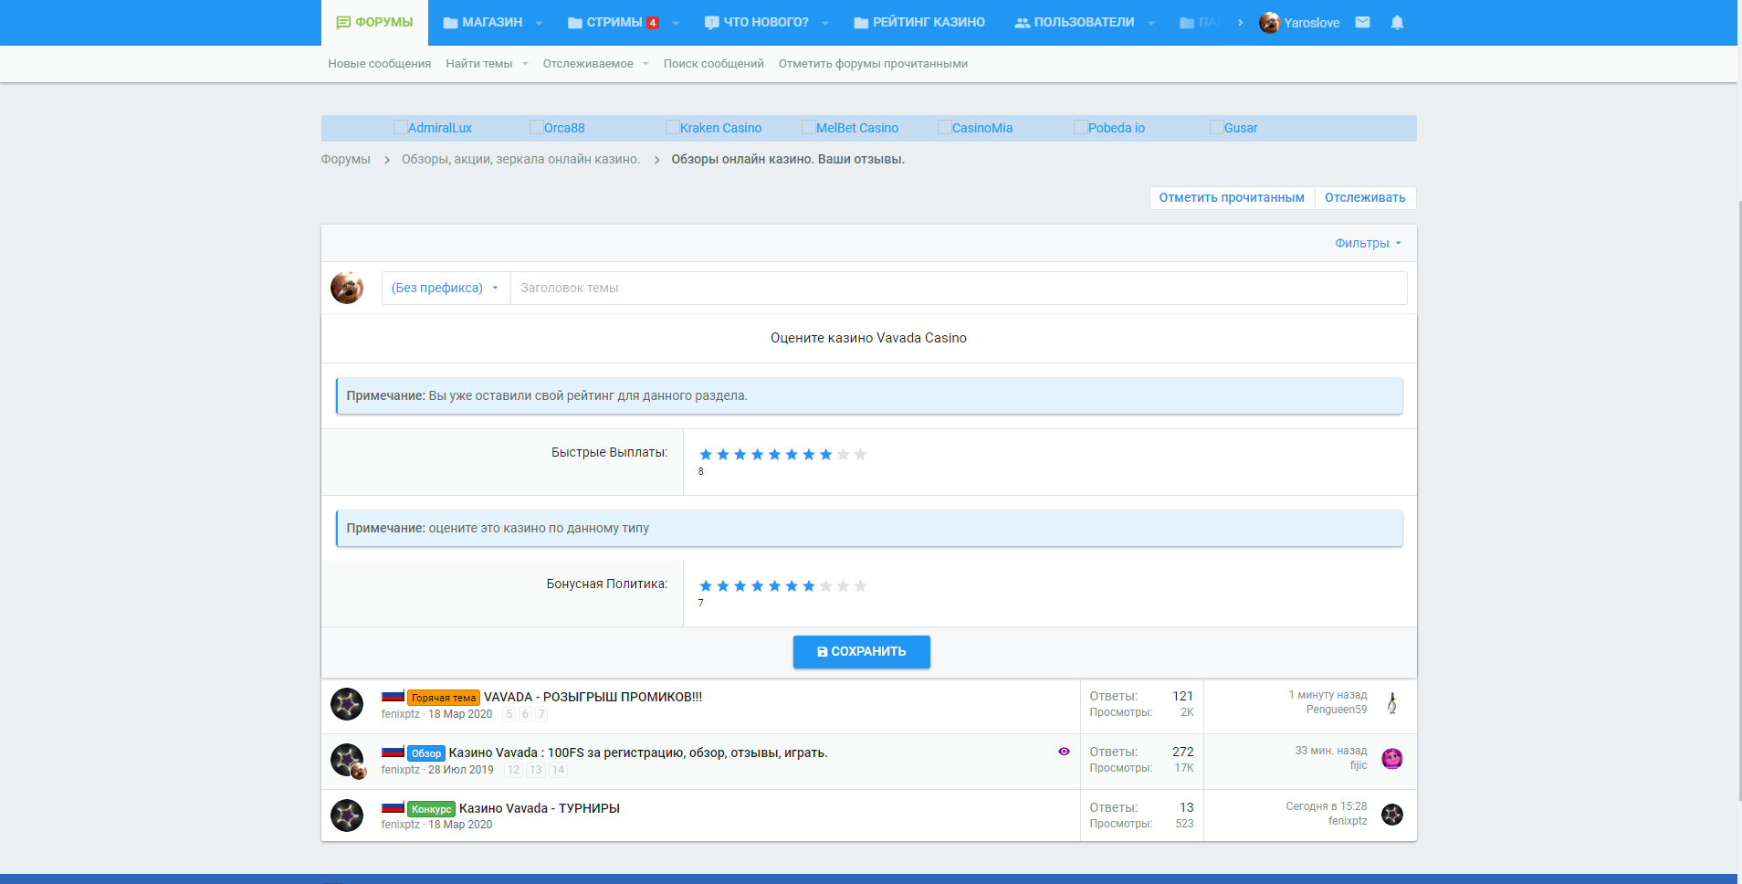Screen dimensions: 1742x884
Task: Open the (Без префикса) prefix selector
Action: click(x=446, y=288)
